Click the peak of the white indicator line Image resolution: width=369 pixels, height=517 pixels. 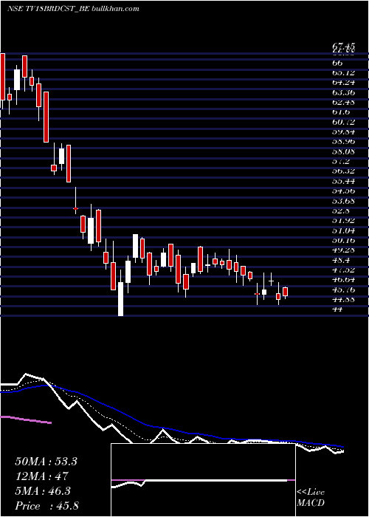(27, 374)
